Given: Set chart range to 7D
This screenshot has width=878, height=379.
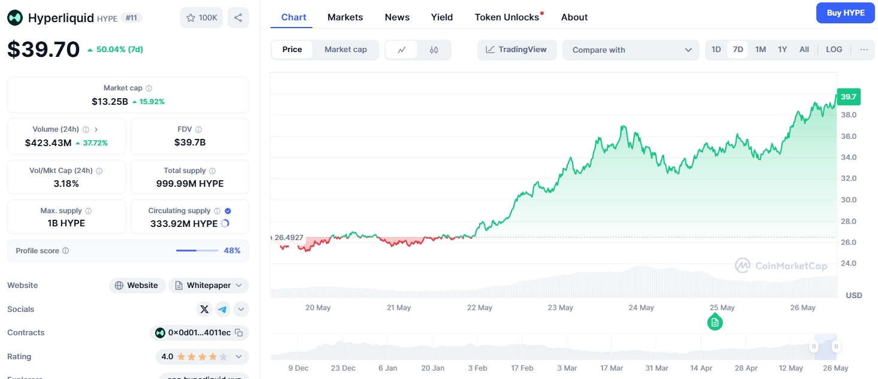Looking at the screenshot, I should [738, 50].
